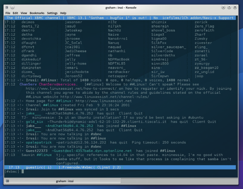
Task: Click the nick "jasonsmr"
Action: (x=73, y=22)
